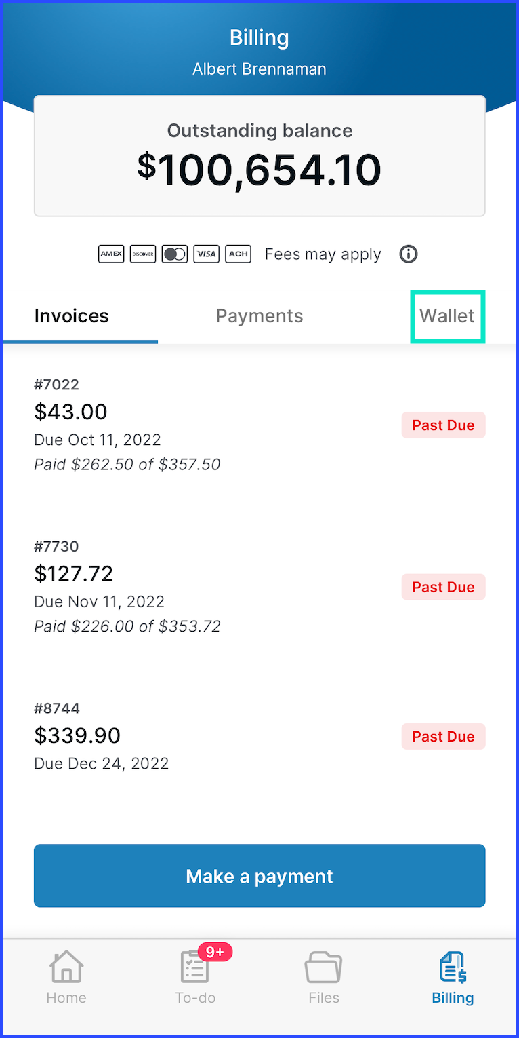519x1038 pixels.
Task: Open invoice #8744 for $339.90
Action: [259, 736]
